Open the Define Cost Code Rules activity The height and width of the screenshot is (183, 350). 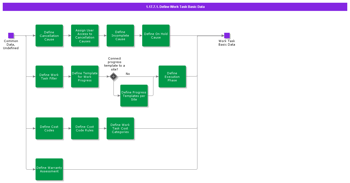(85, 128)
